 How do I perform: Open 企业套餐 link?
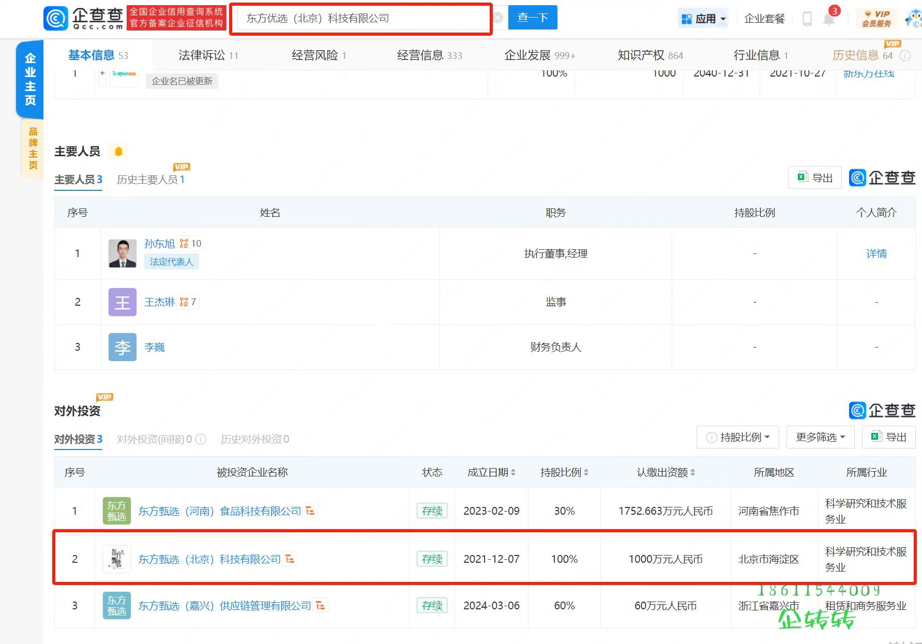point(764,19)
